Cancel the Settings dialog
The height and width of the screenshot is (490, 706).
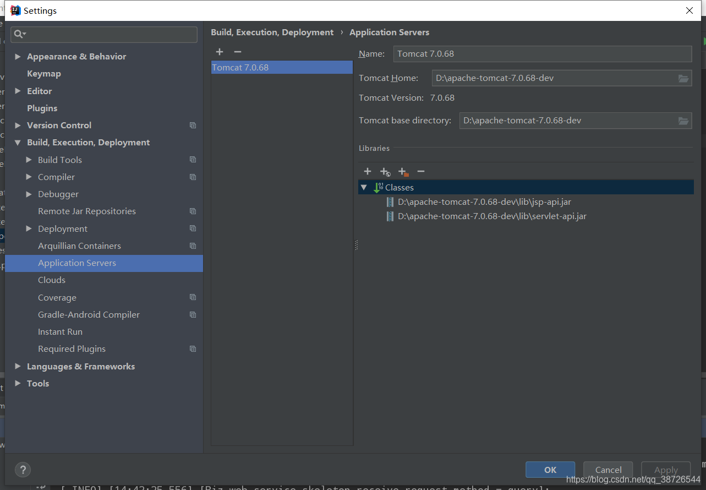click(608, 470)
